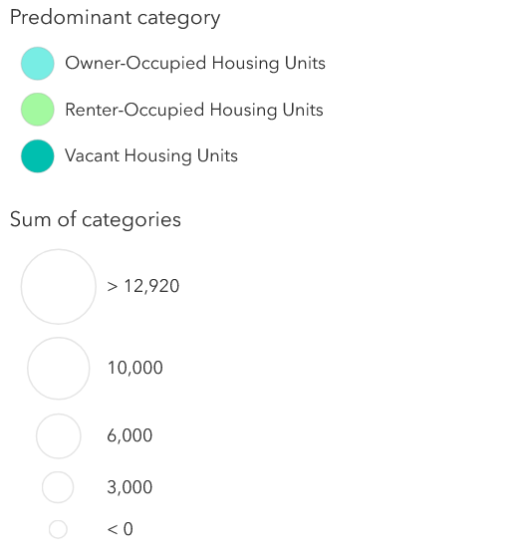The height and width of the screenshot is (560, 518).
Task: Select the smallest circle symbol for < 0
Action: click(58, 529)
